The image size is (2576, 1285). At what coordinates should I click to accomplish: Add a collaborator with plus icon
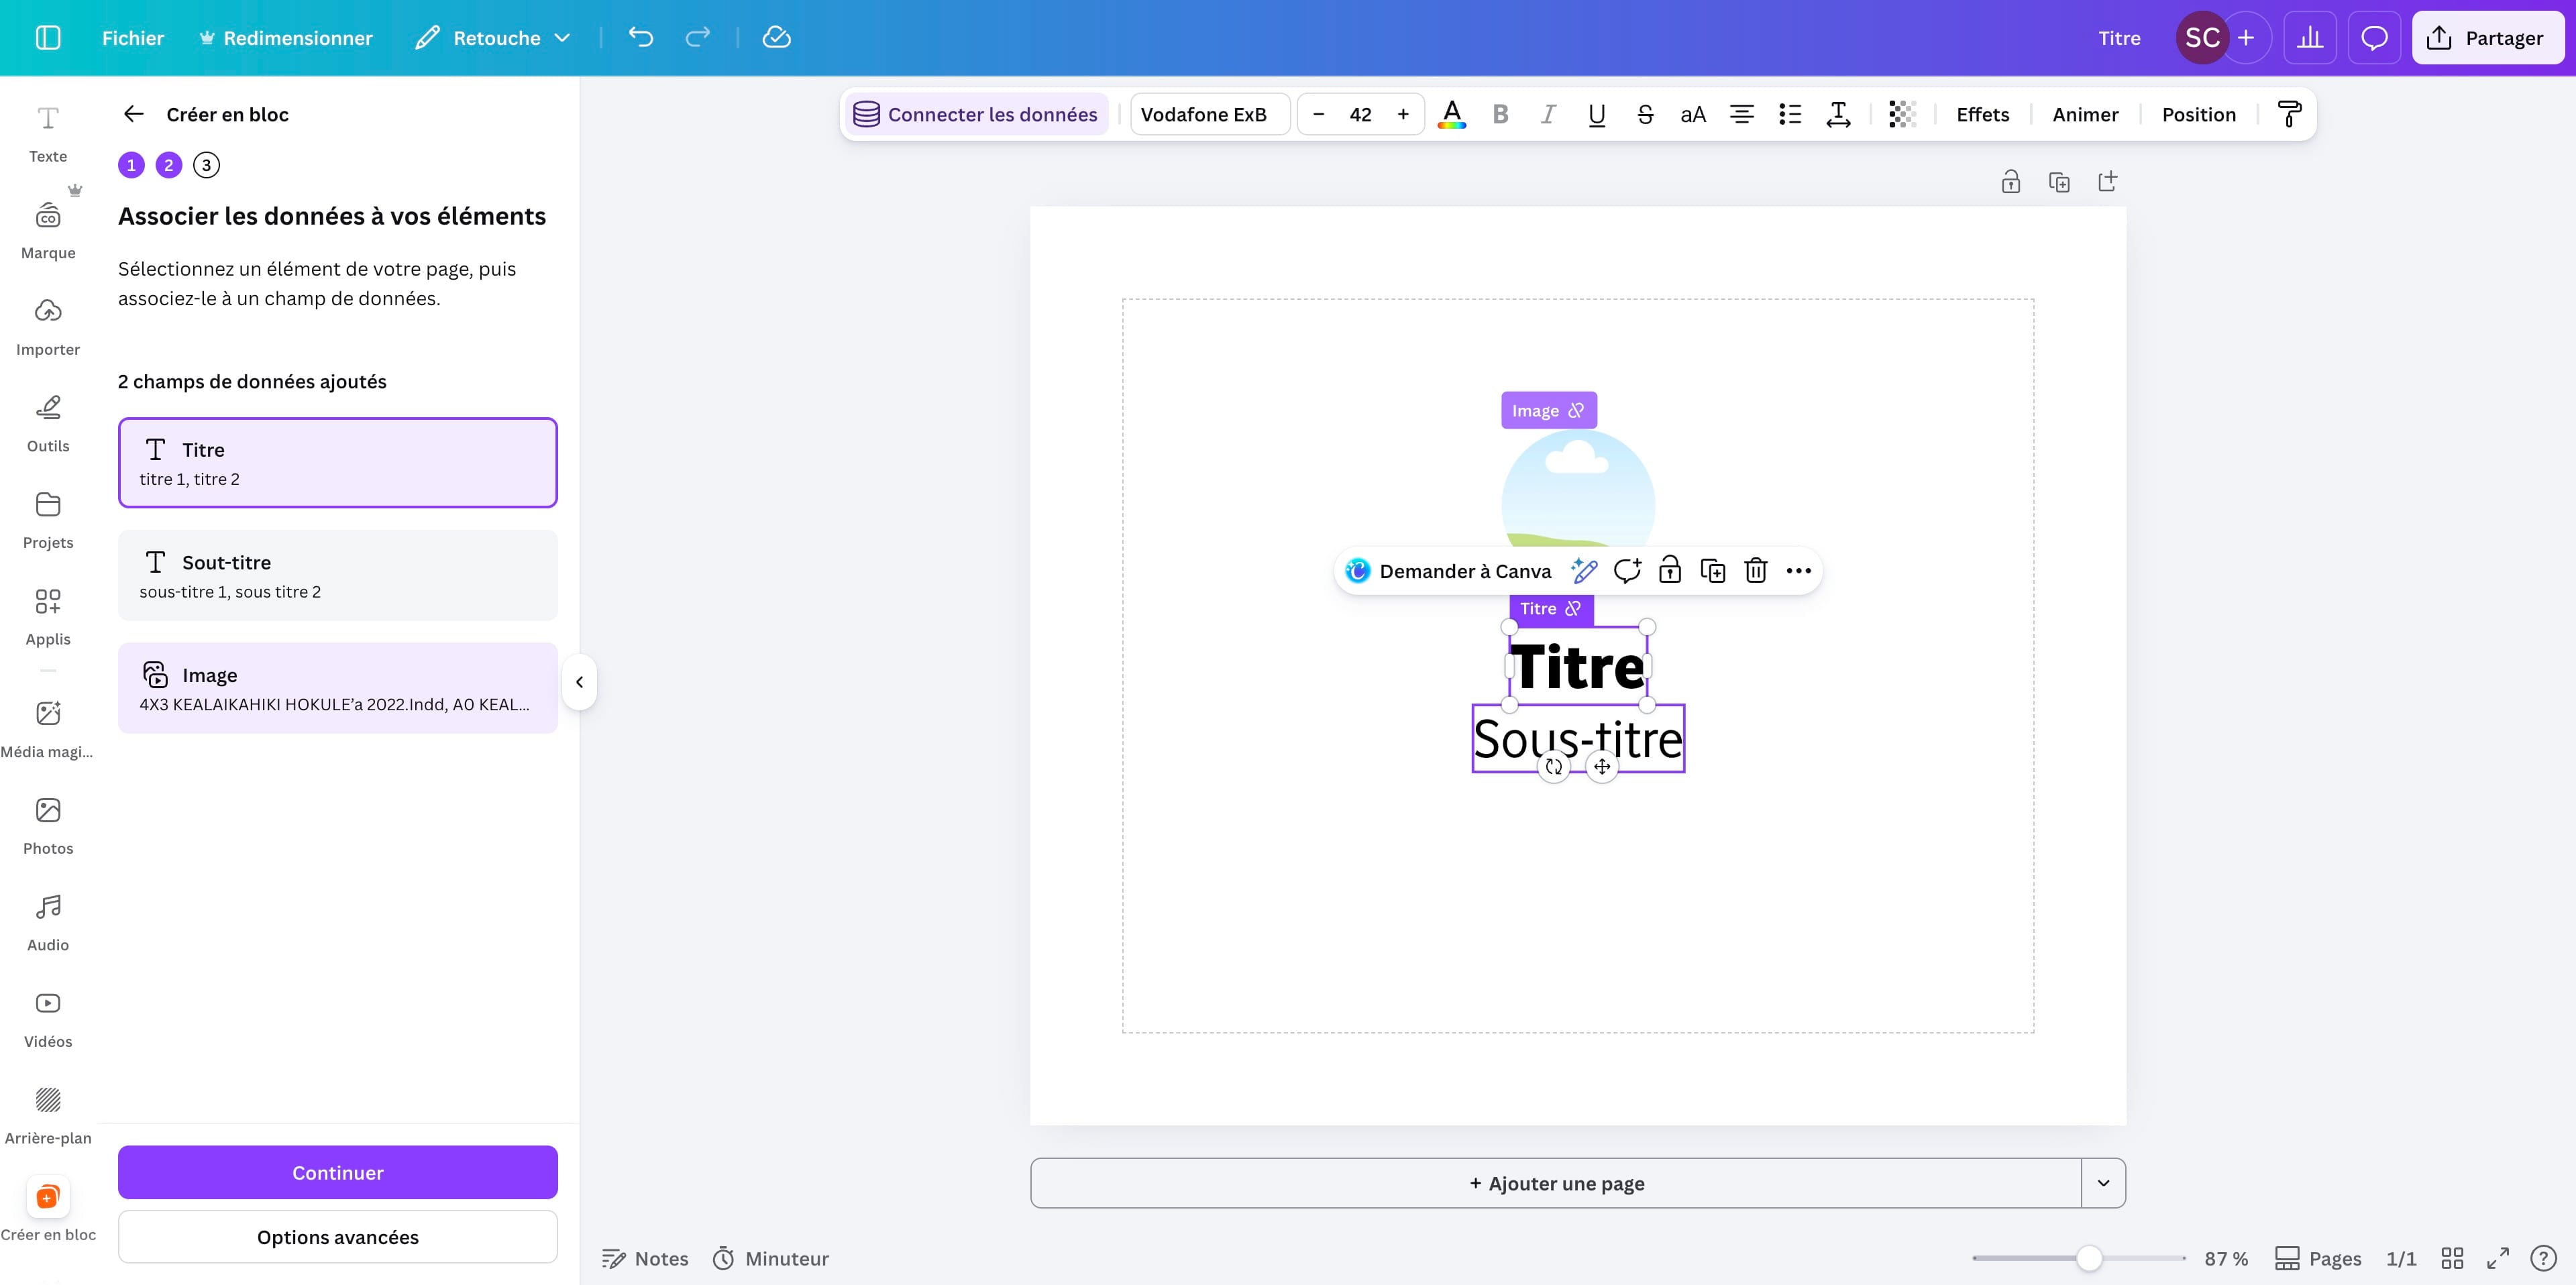tap(2246, 38)
